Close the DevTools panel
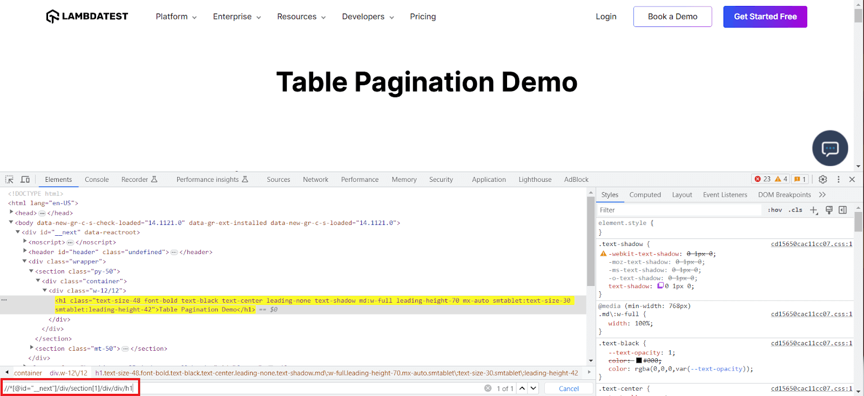 [x=852, y=179]
